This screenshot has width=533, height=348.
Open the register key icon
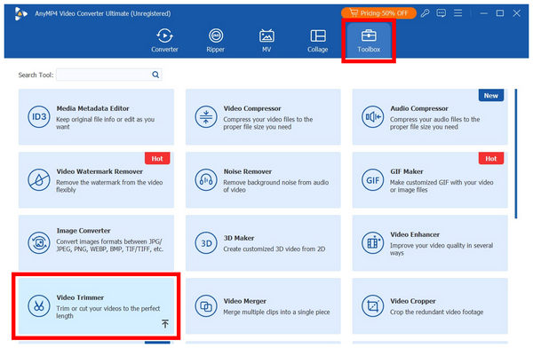click(x=425, y=13)
